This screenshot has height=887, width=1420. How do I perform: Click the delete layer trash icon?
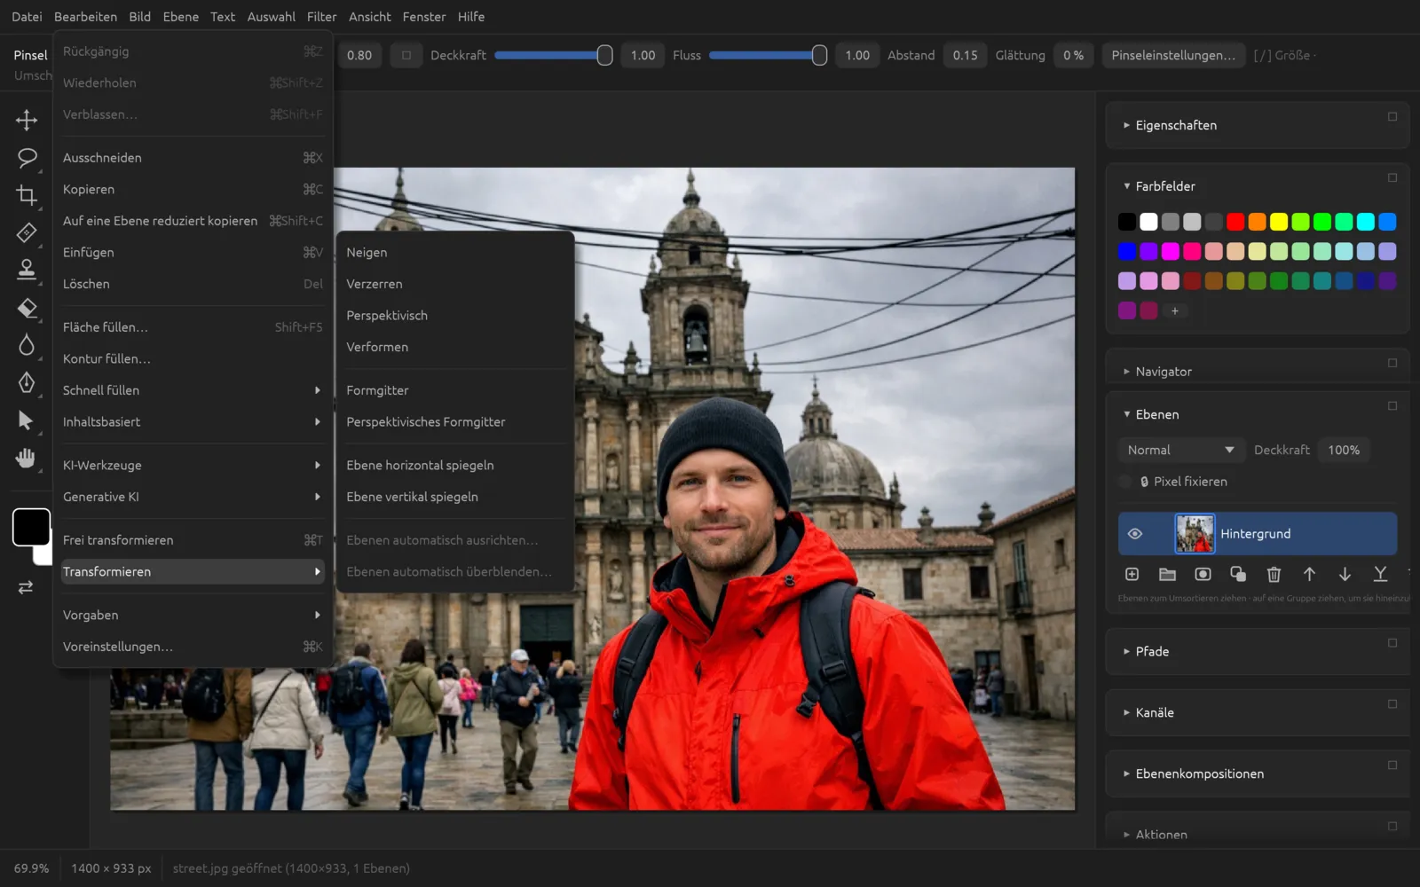point(1274,575)
